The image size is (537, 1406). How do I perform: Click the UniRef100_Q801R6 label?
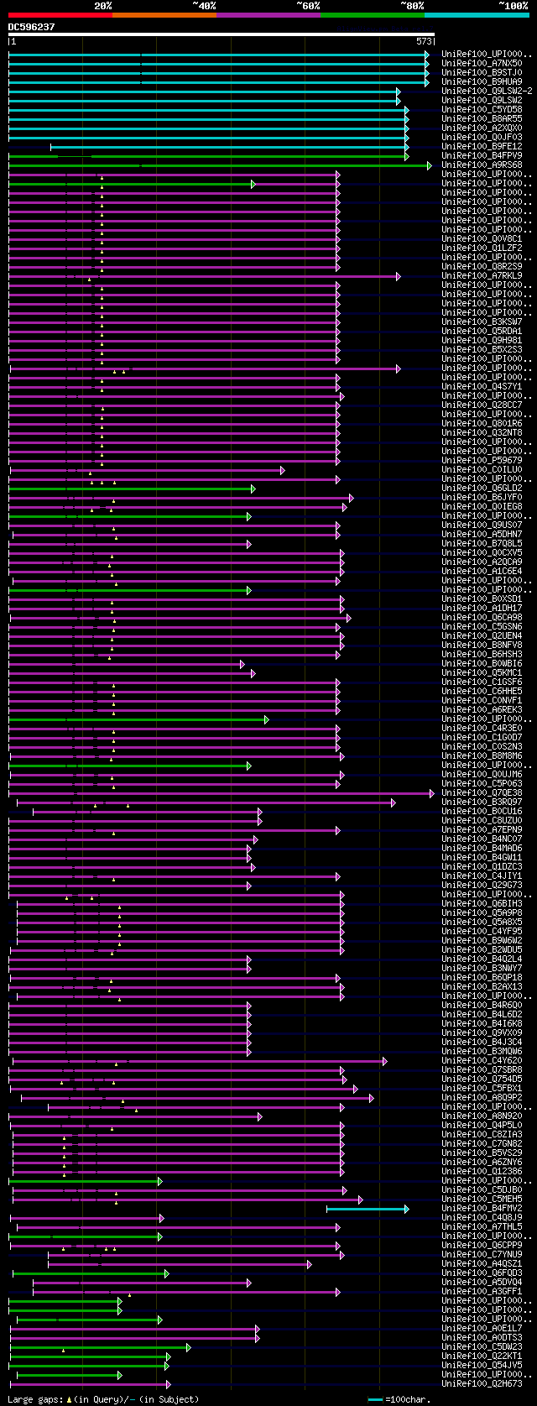point(482,424)
